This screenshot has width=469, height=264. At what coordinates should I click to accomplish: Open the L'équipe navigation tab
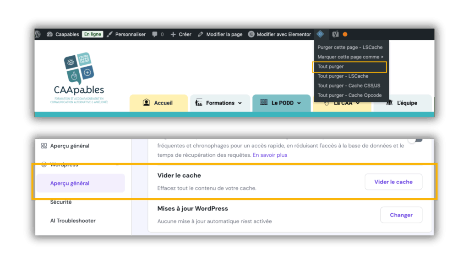click(402, 103)
